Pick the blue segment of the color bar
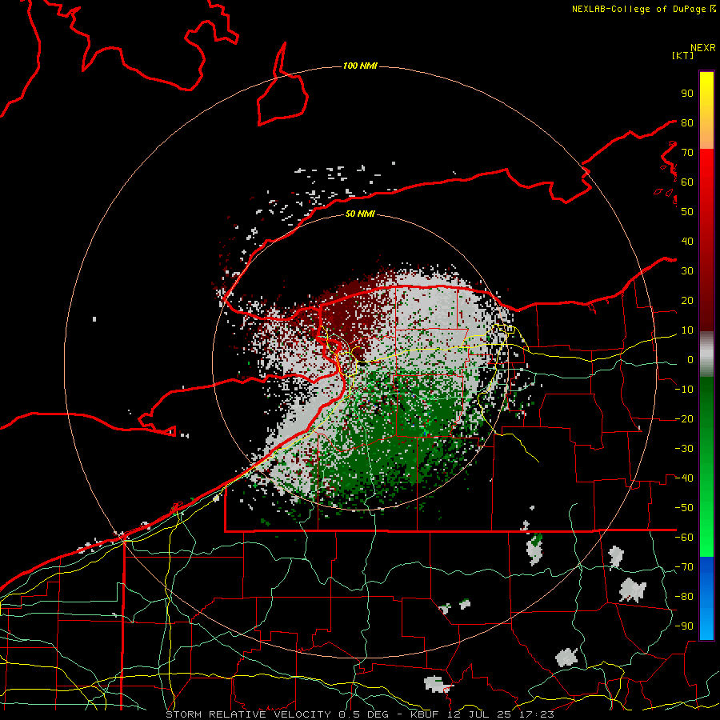The image size is (720, 720). 706,598
